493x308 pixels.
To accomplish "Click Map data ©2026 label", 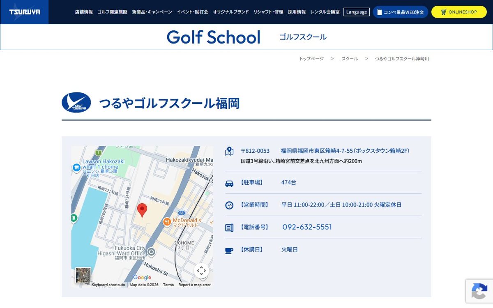I will click(x=144, y=285).
